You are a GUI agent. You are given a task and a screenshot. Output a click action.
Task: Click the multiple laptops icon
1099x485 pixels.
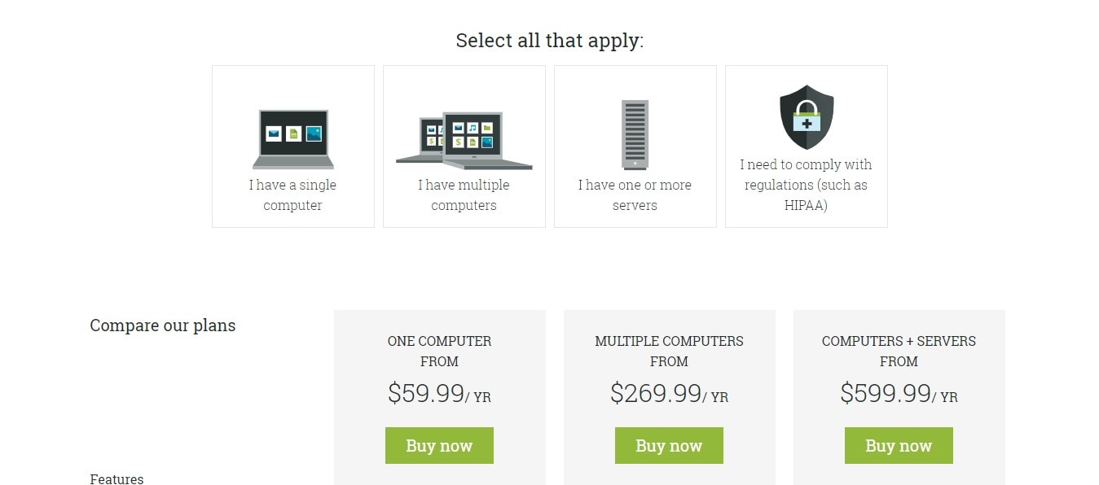pyautogui.click(x=464, y=141)
